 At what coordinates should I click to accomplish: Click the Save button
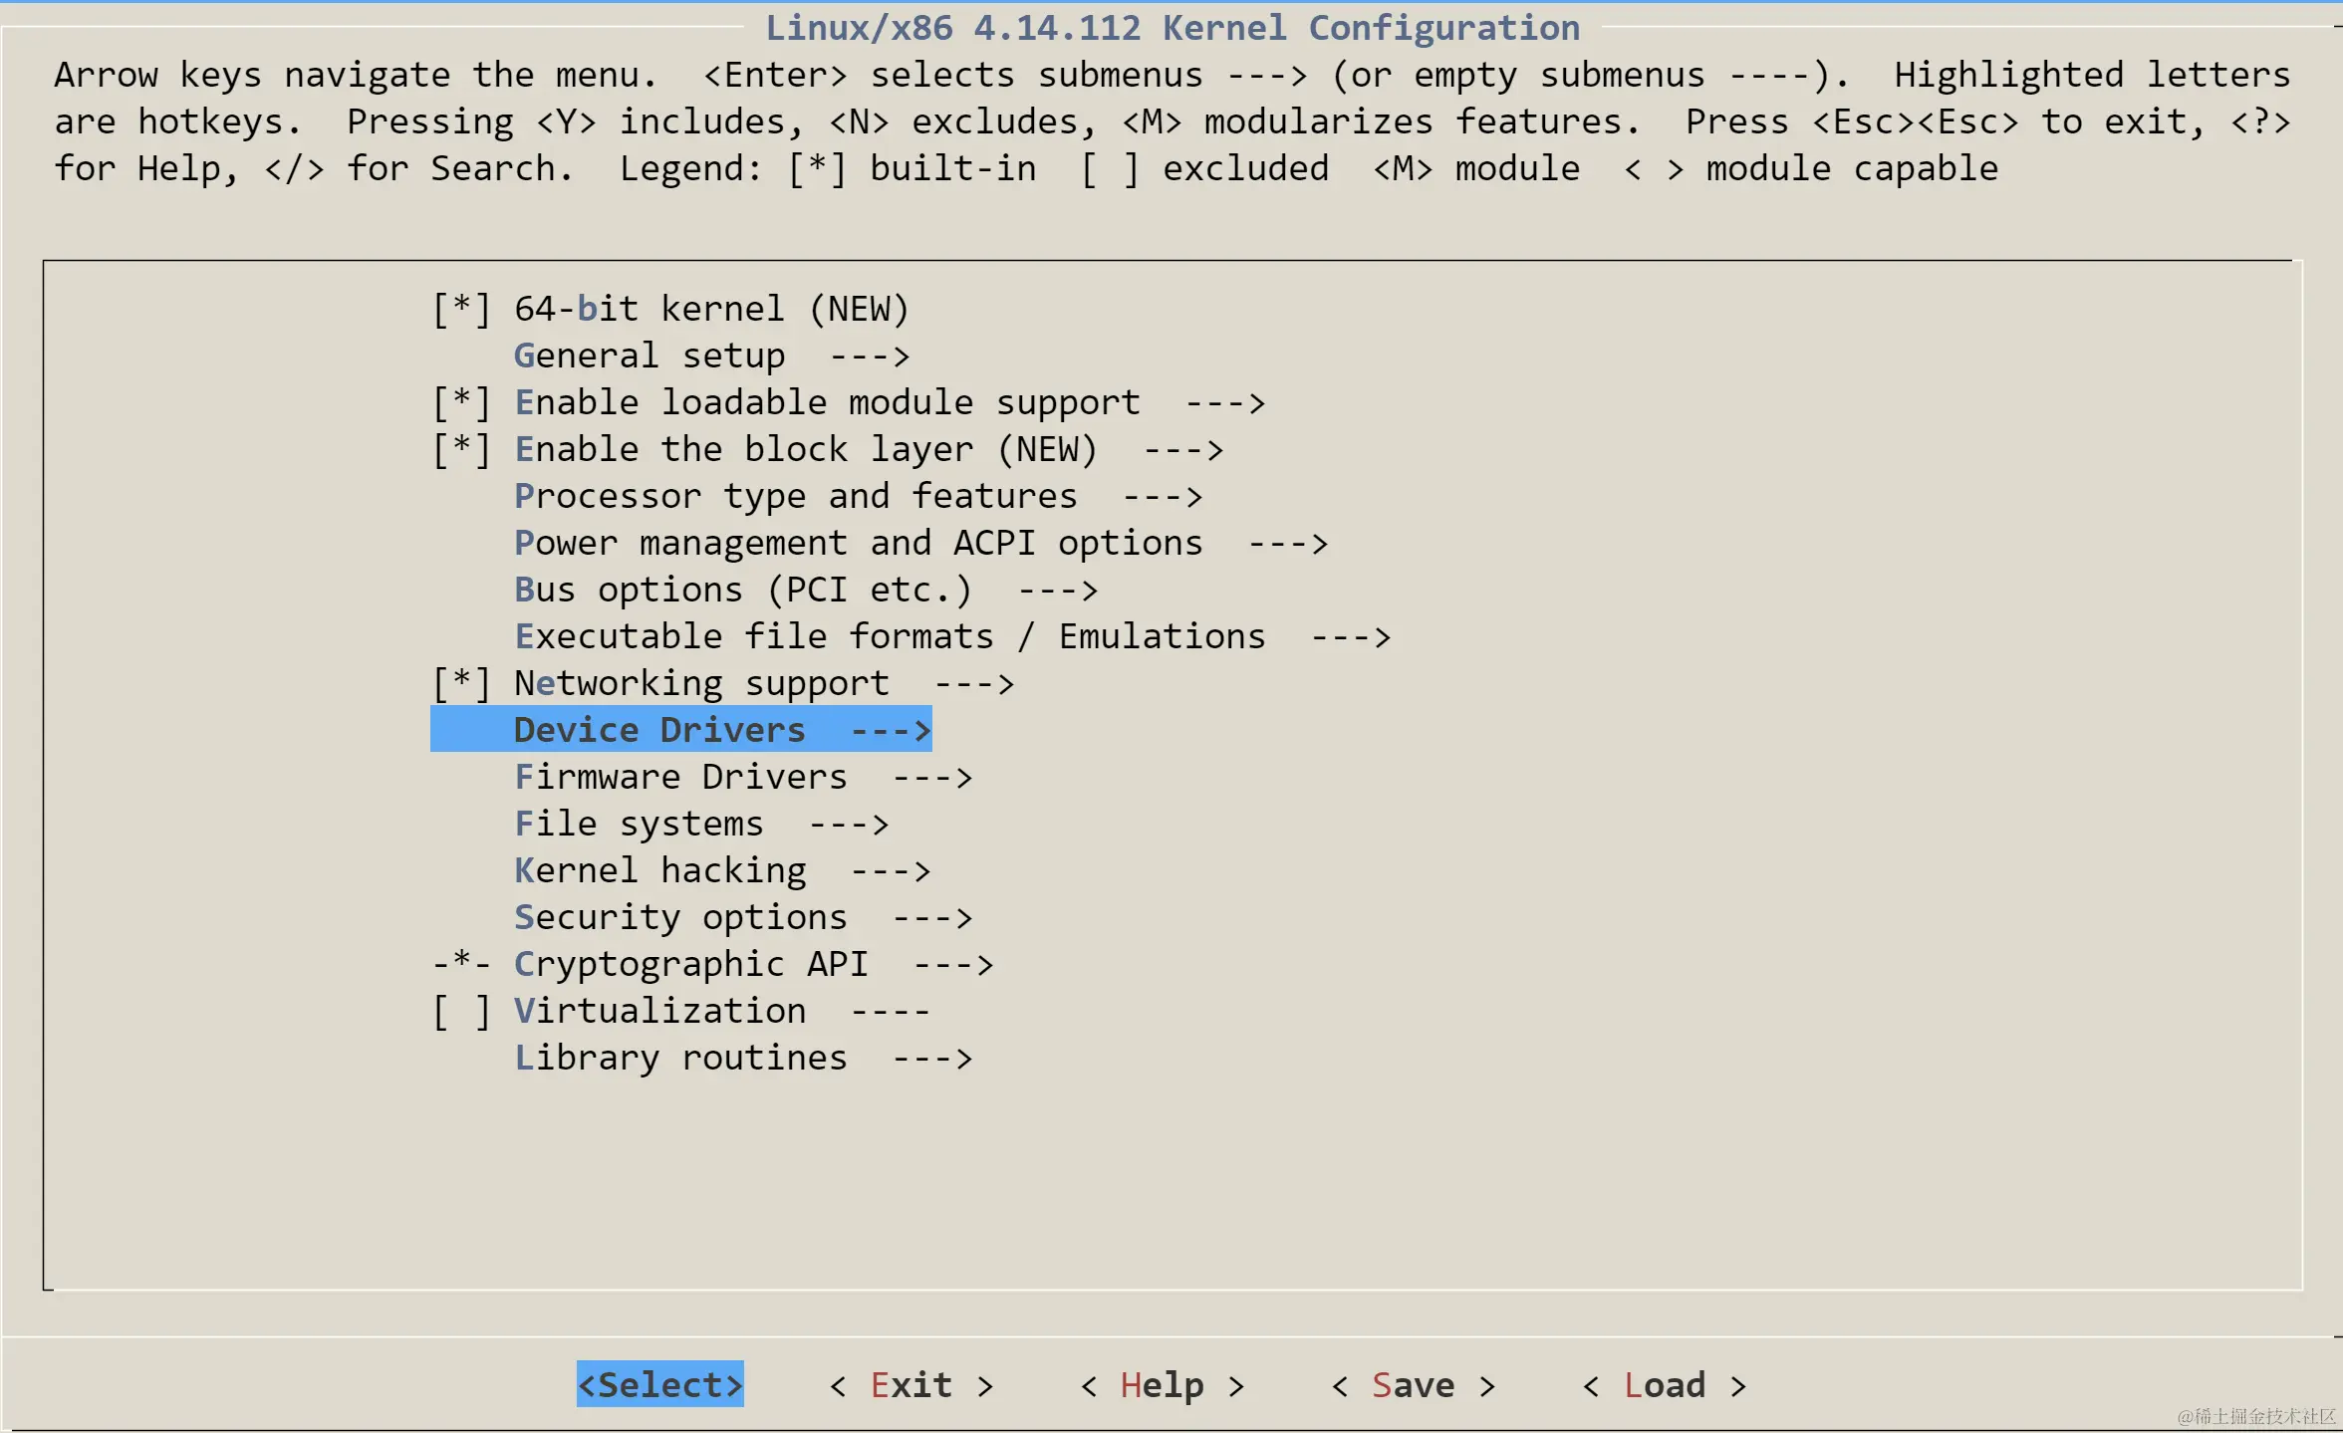click(x=1413, y=1385)
